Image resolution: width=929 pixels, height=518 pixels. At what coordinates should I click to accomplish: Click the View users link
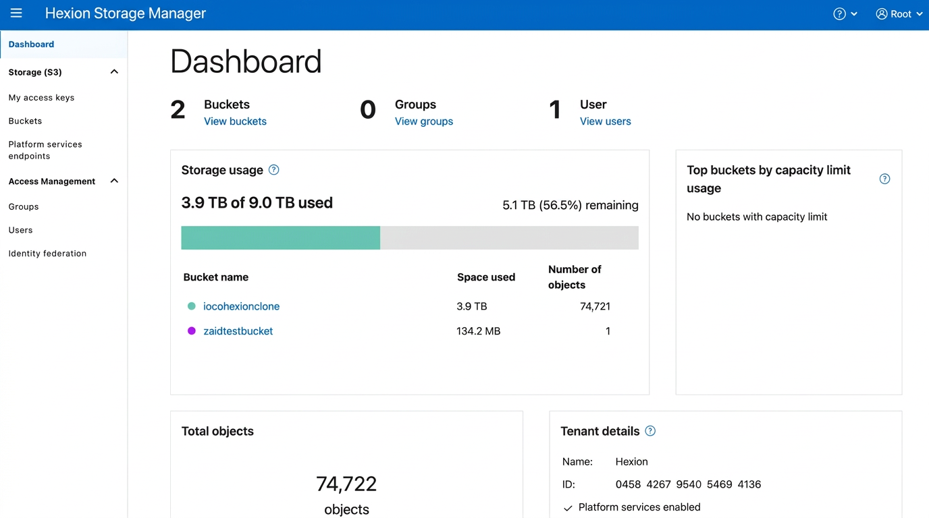606,121
